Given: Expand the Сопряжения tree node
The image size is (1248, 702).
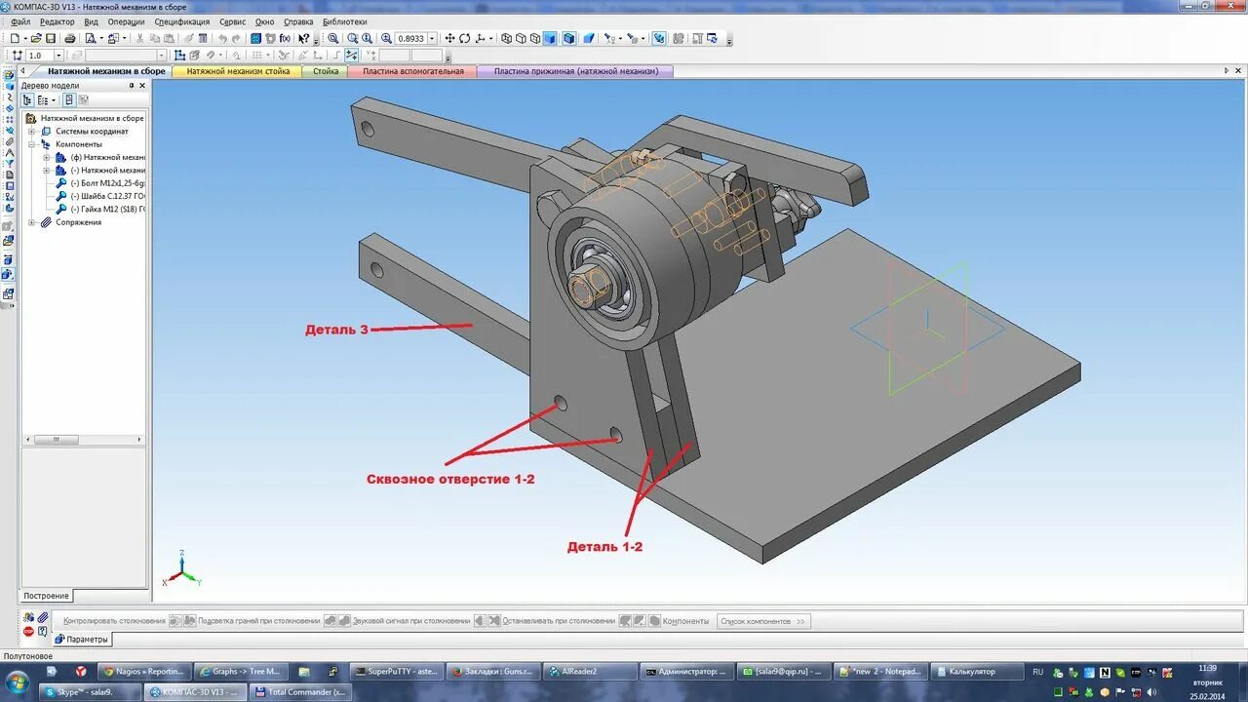Looking at the screenshot, I should click(31, 222).
